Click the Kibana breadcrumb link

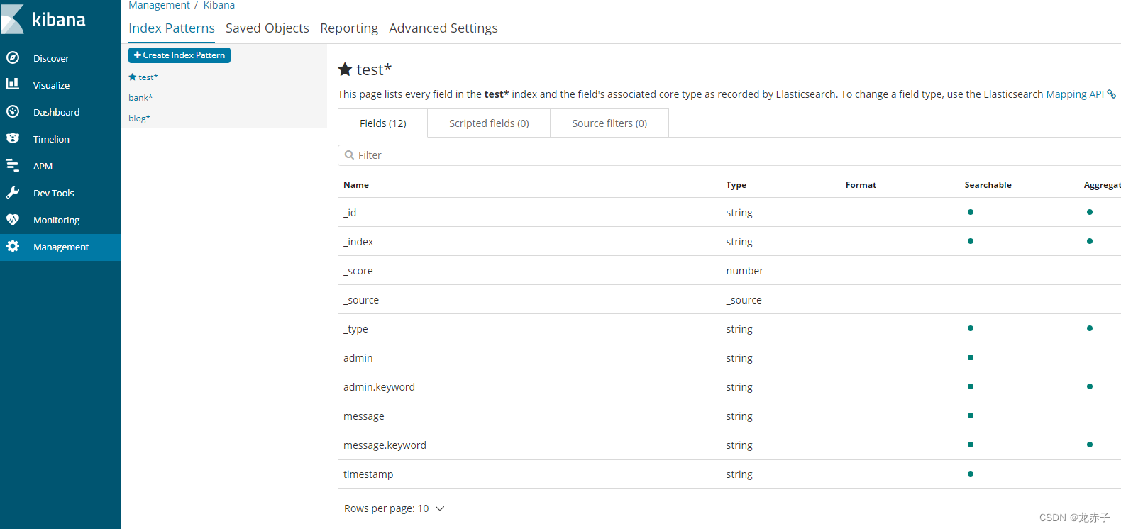[219, 5]
